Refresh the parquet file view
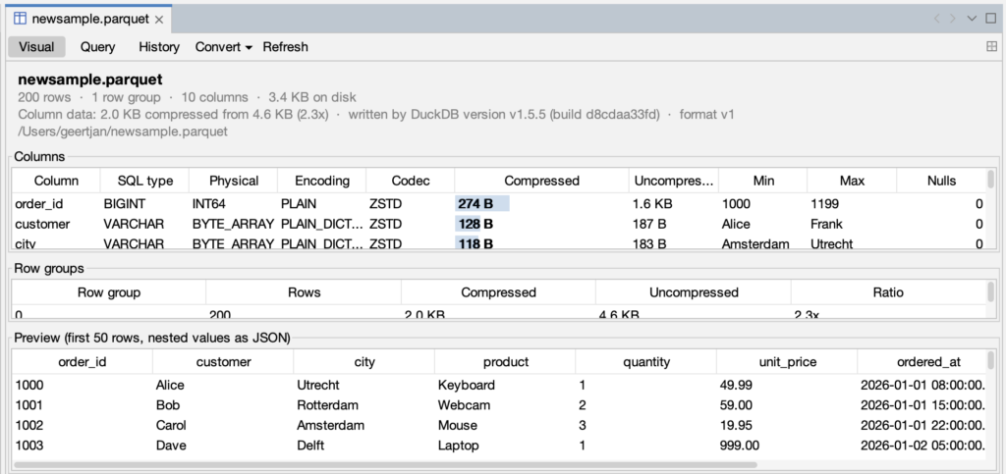1006x474 pixels. pyautogui.click(x=286, y=47)
